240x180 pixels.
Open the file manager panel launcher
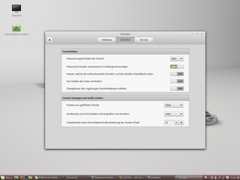point(30,178)
